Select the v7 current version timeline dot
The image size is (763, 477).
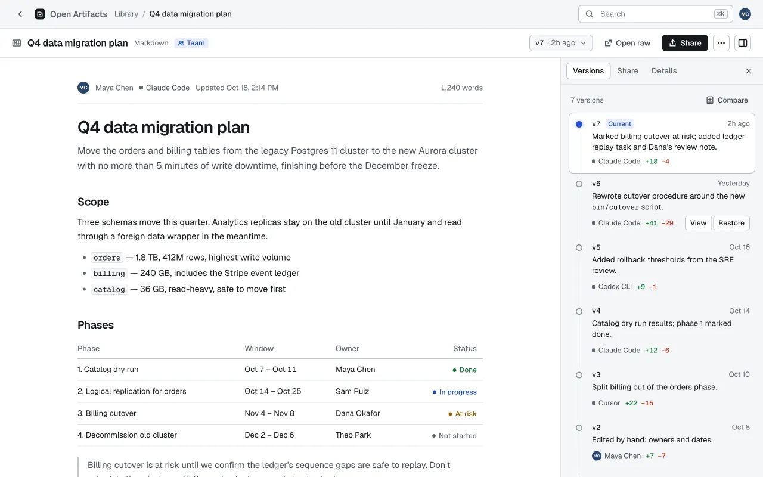[579, 124]
